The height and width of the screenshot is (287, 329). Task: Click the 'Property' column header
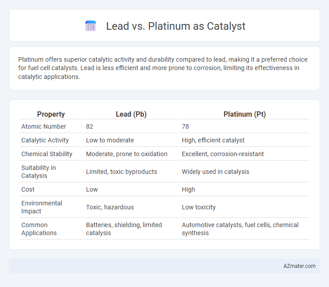(51, 114)
